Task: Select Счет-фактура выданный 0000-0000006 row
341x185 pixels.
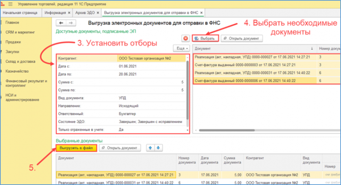Action: coord(245,81)
